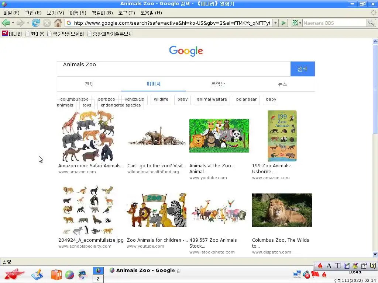Launch the notepad pencil app from taskbar
Viewport: 378px width, 283px height.
coord(37,275)
